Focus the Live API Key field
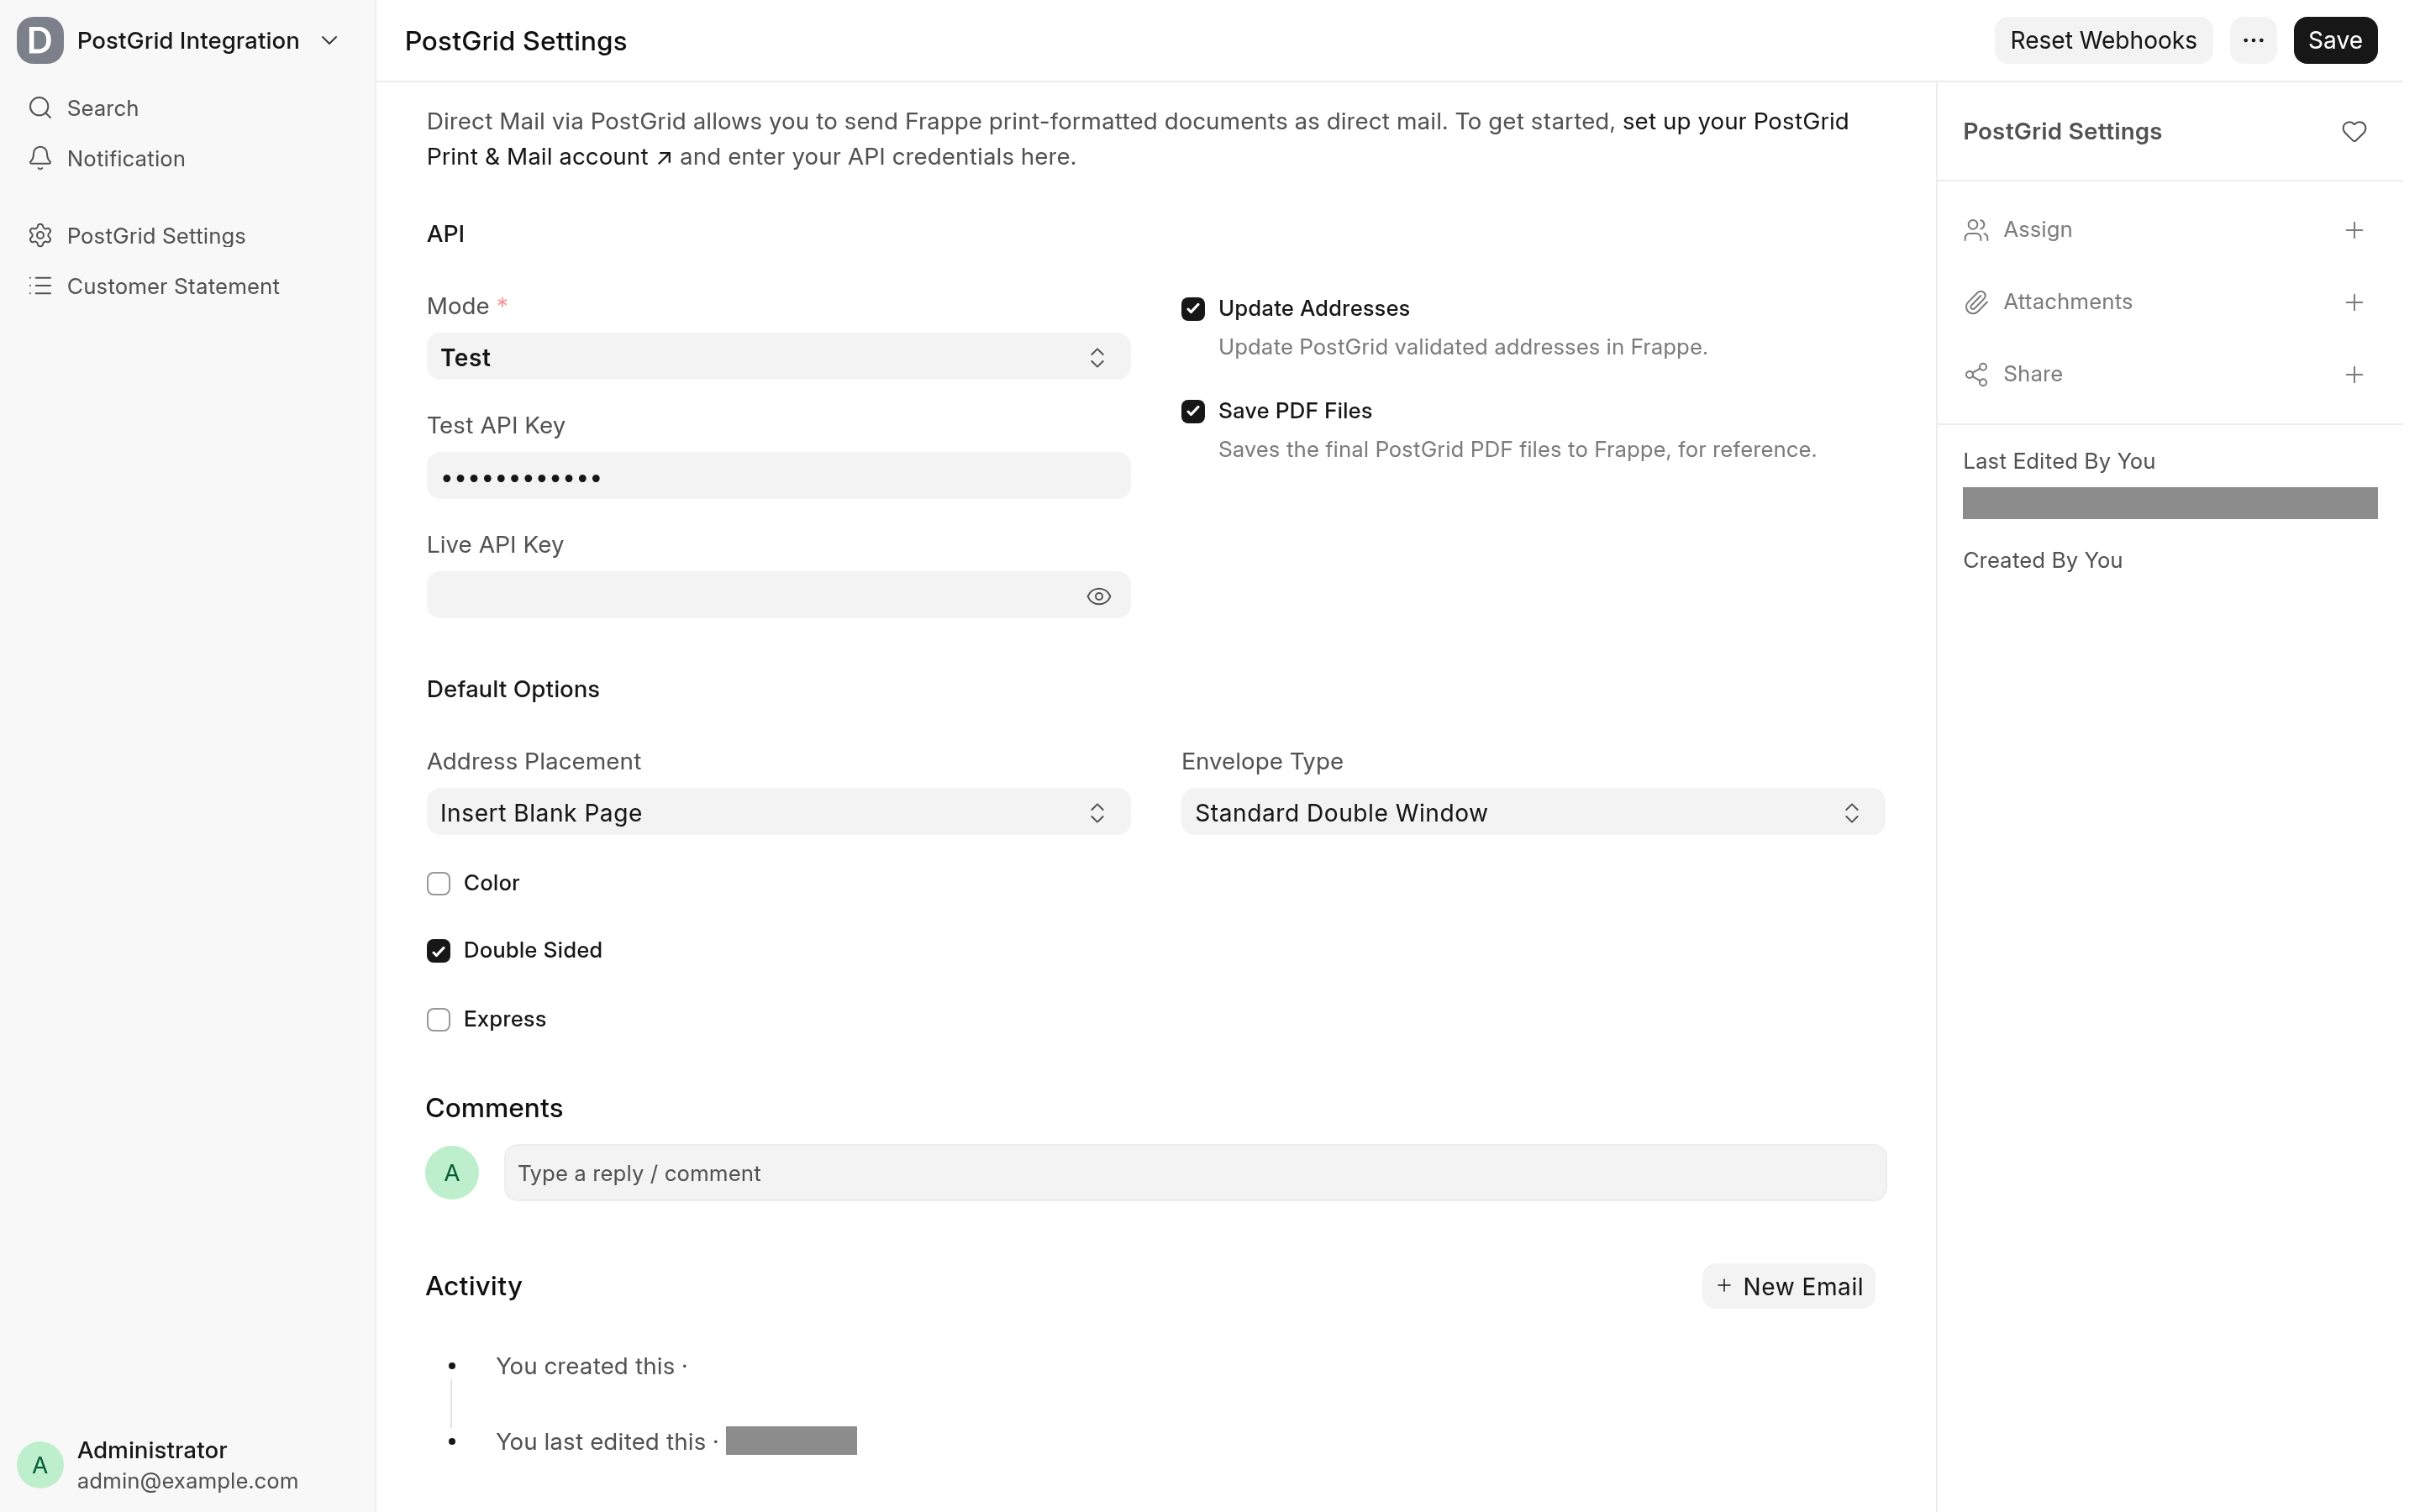 [778, 596]
